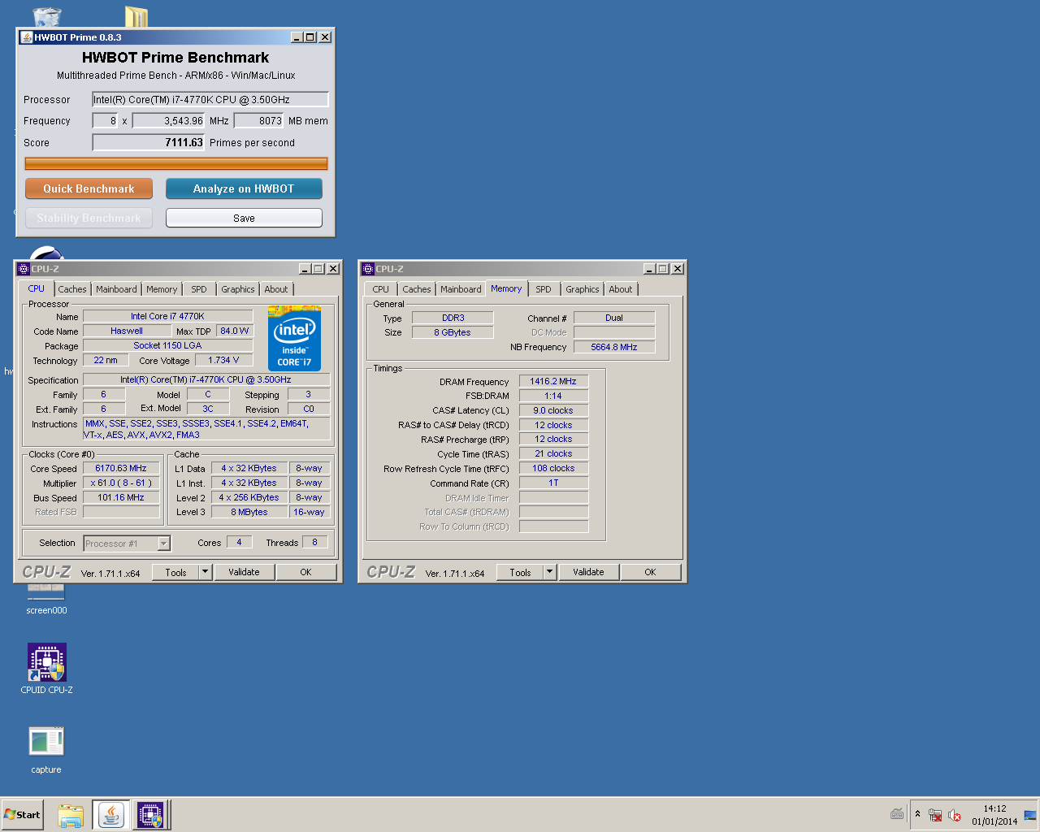
Task: Open Mainboard tab in Memory CPU-Z window
Action: pyautogui.click(x=461, y=289)
